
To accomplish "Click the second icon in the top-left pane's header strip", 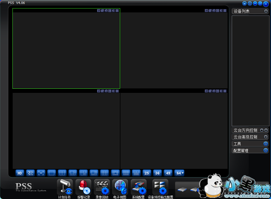I will 102,11.
